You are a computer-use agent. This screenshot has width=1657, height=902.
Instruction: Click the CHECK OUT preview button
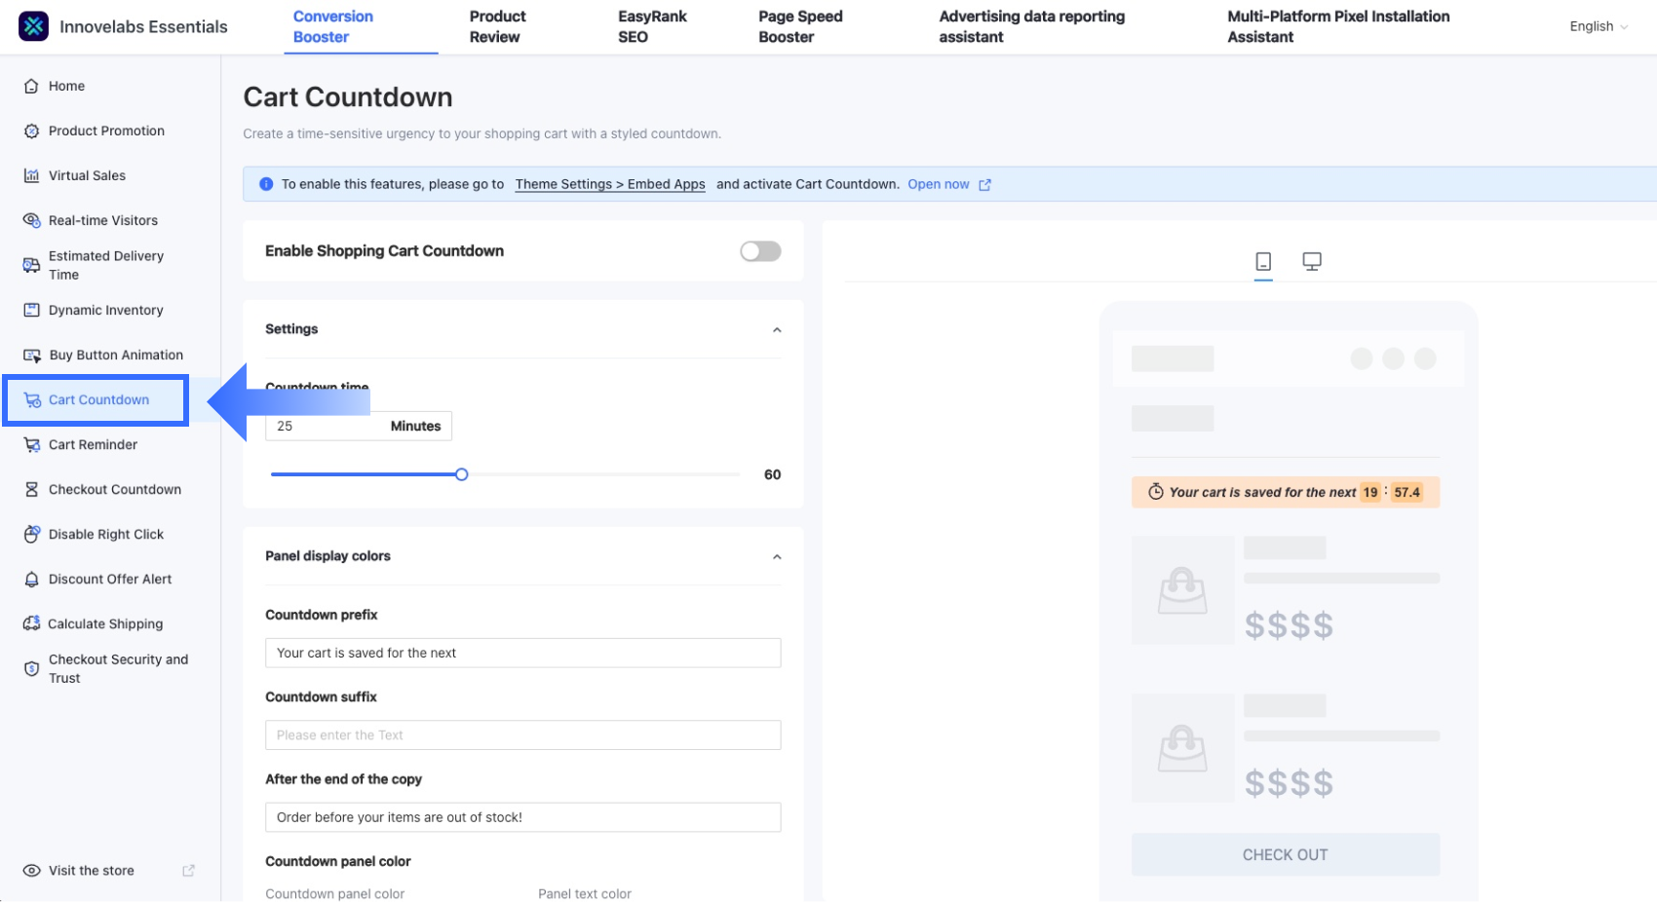coord(1285,854)
